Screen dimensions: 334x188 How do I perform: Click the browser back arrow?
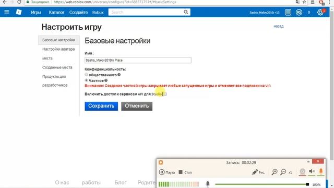5,2
